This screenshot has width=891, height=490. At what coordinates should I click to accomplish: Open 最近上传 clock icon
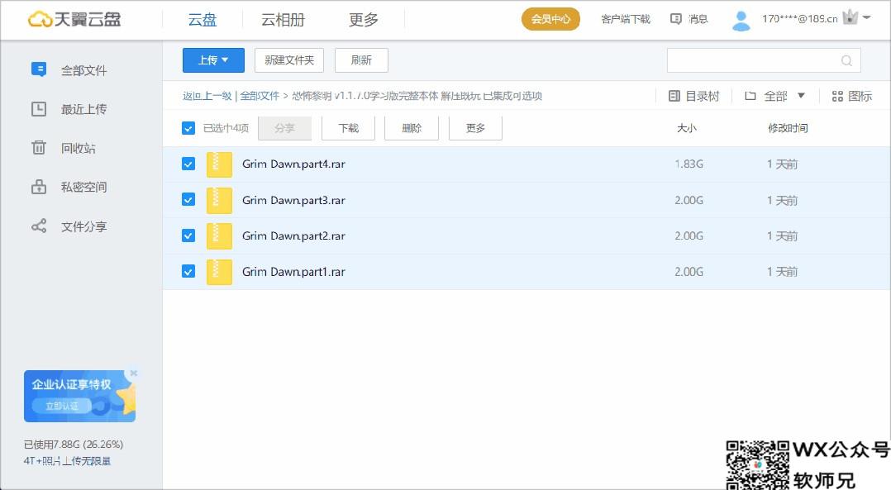pos(39,108)
